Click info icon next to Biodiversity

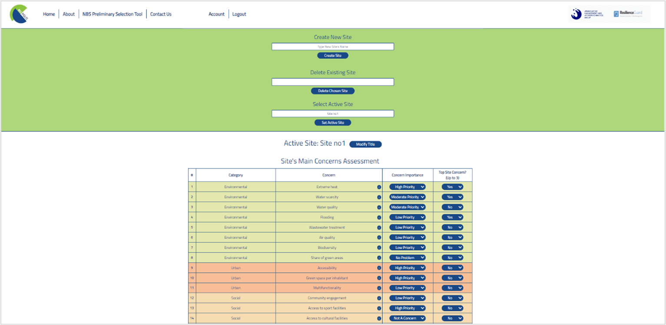tap(379, 248)
